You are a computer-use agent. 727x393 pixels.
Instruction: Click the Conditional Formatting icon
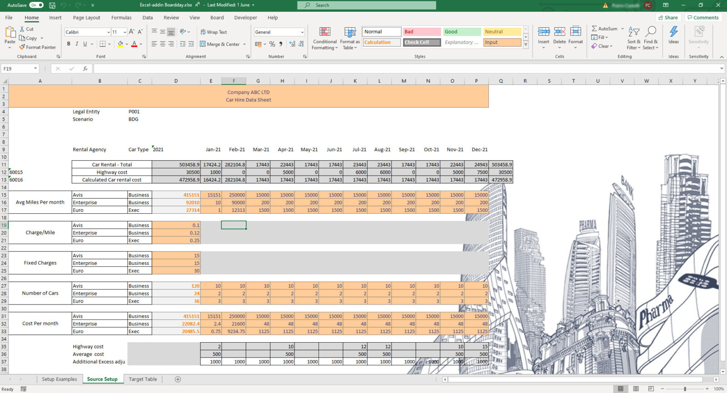click(324, 32)
